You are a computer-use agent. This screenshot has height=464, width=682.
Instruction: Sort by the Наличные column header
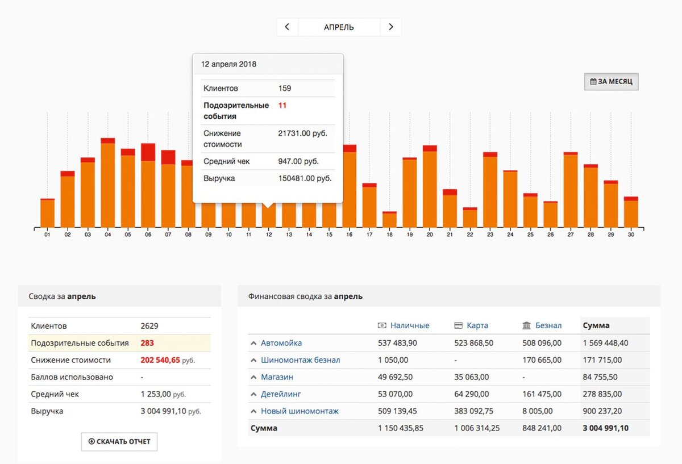[410, 325]
